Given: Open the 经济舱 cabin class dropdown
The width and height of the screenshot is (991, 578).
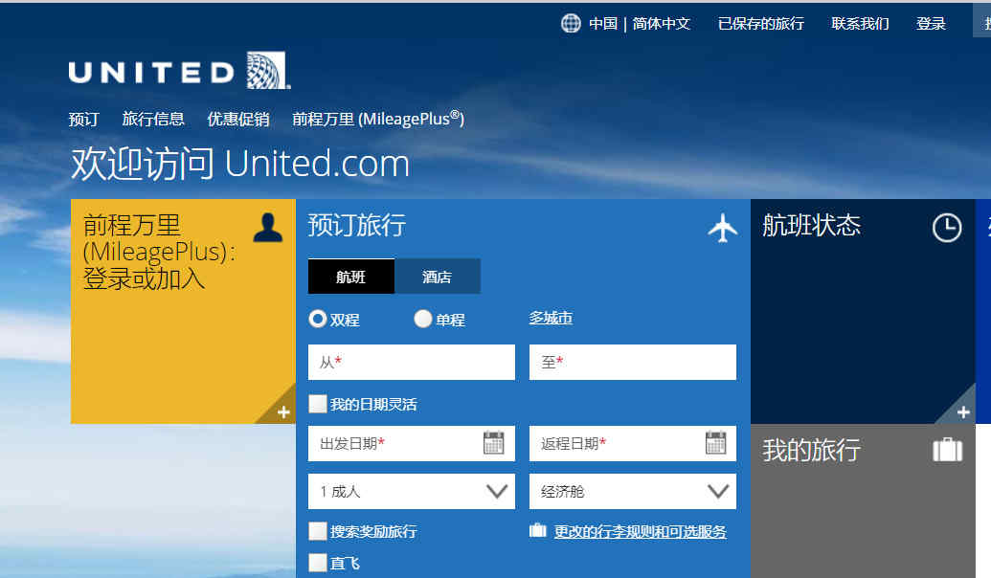Looking at the screenshot, I should tap(633, 492).
